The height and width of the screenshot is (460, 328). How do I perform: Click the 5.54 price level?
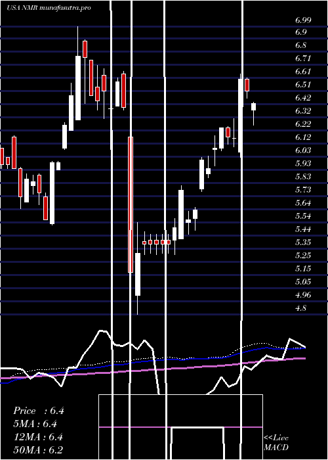pos(303,216)
